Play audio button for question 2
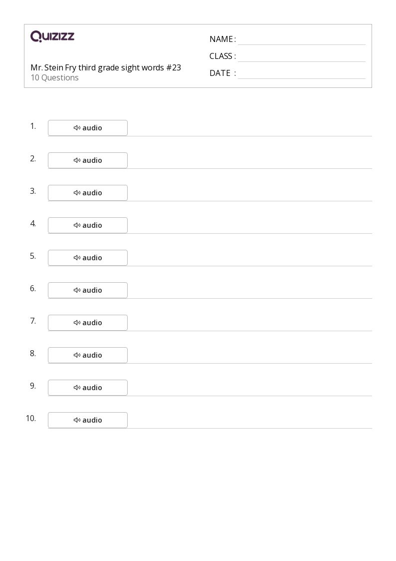 coord(88,160)
